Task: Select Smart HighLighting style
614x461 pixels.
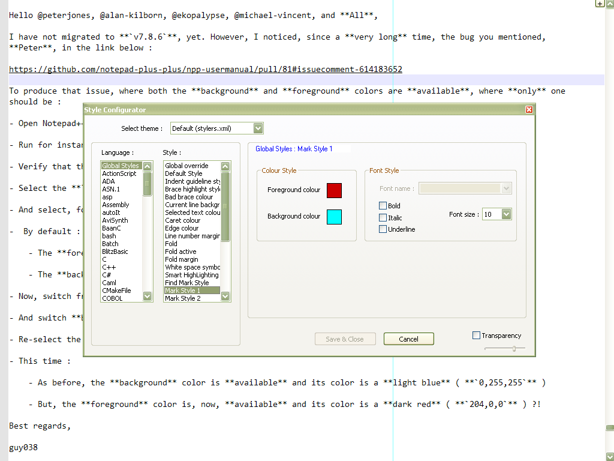Action: (191, 275)
